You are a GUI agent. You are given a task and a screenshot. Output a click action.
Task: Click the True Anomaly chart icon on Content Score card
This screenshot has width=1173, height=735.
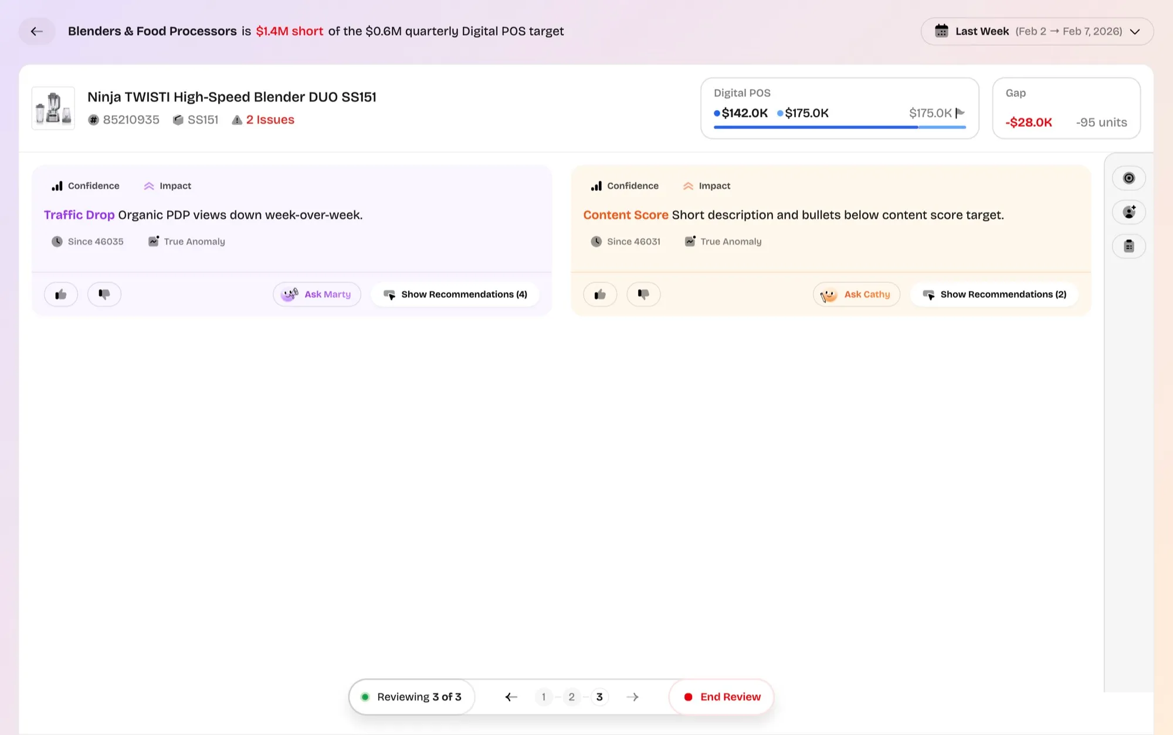point(690,241)
